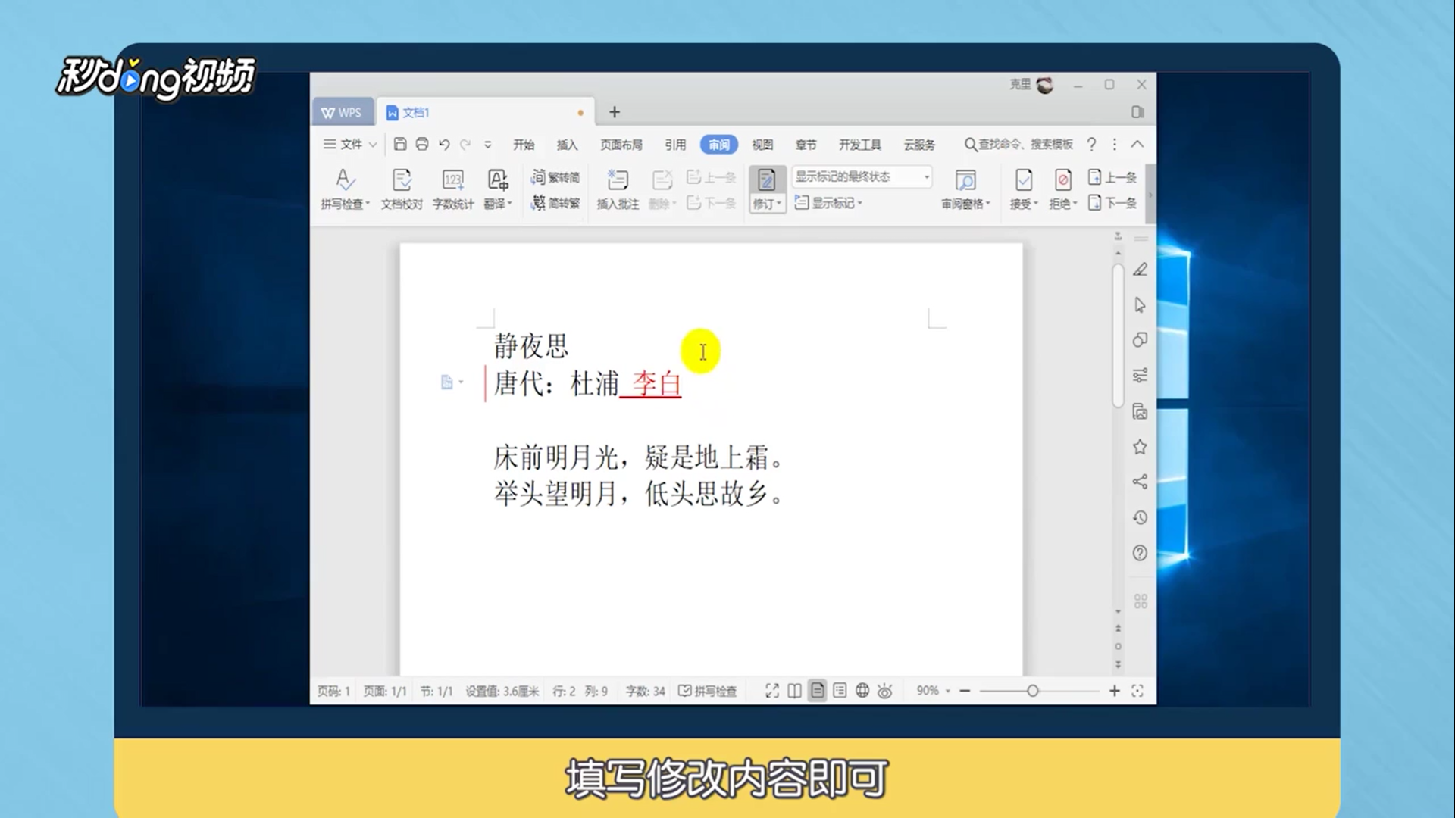This screenshot has height=818, width=1455.
Task: Expand the 显示标记 options
Action: point(828,202)
